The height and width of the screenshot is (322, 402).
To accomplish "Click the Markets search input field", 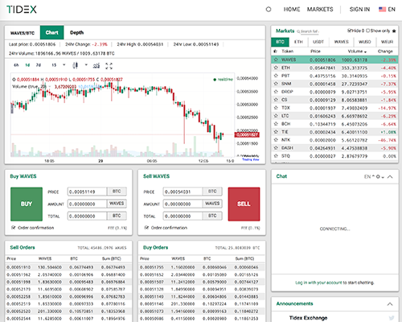I will [310, 31].
